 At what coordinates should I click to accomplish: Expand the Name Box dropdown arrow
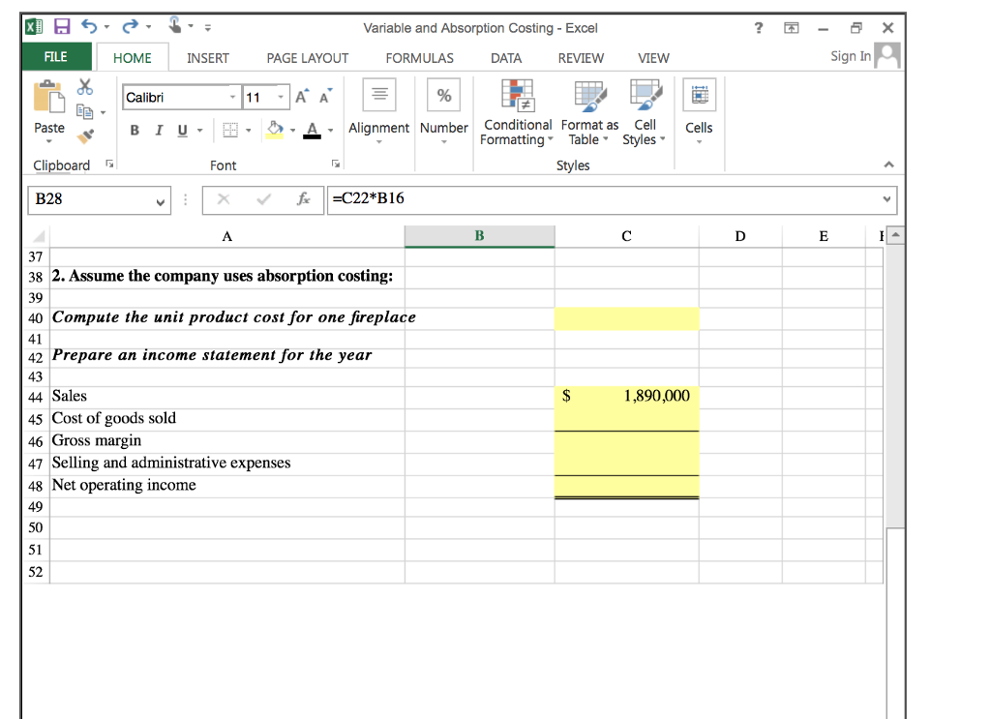pyautogui.click(x=160, y=200)
